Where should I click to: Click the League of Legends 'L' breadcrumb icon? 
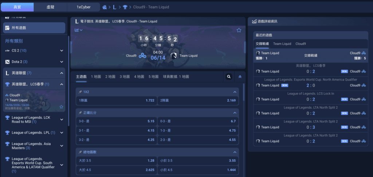(114, 7)
